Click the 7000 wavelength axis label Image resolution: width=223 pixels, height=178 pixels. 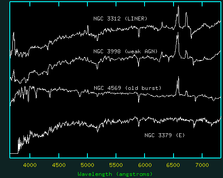[x=202, y=165]
